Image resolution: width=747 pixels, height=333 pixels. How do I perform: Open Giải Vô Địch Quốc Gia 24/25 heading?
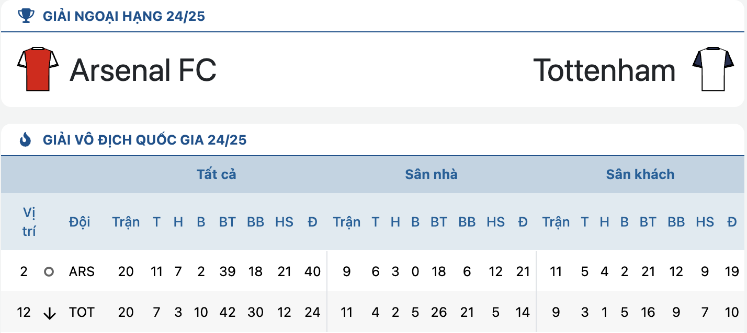(x=144, y=140)
